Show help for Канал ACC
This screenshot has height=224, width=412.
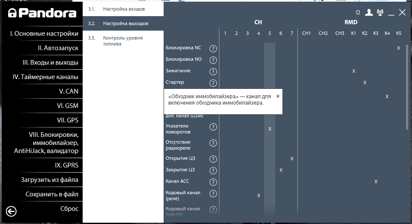[213, 182]
